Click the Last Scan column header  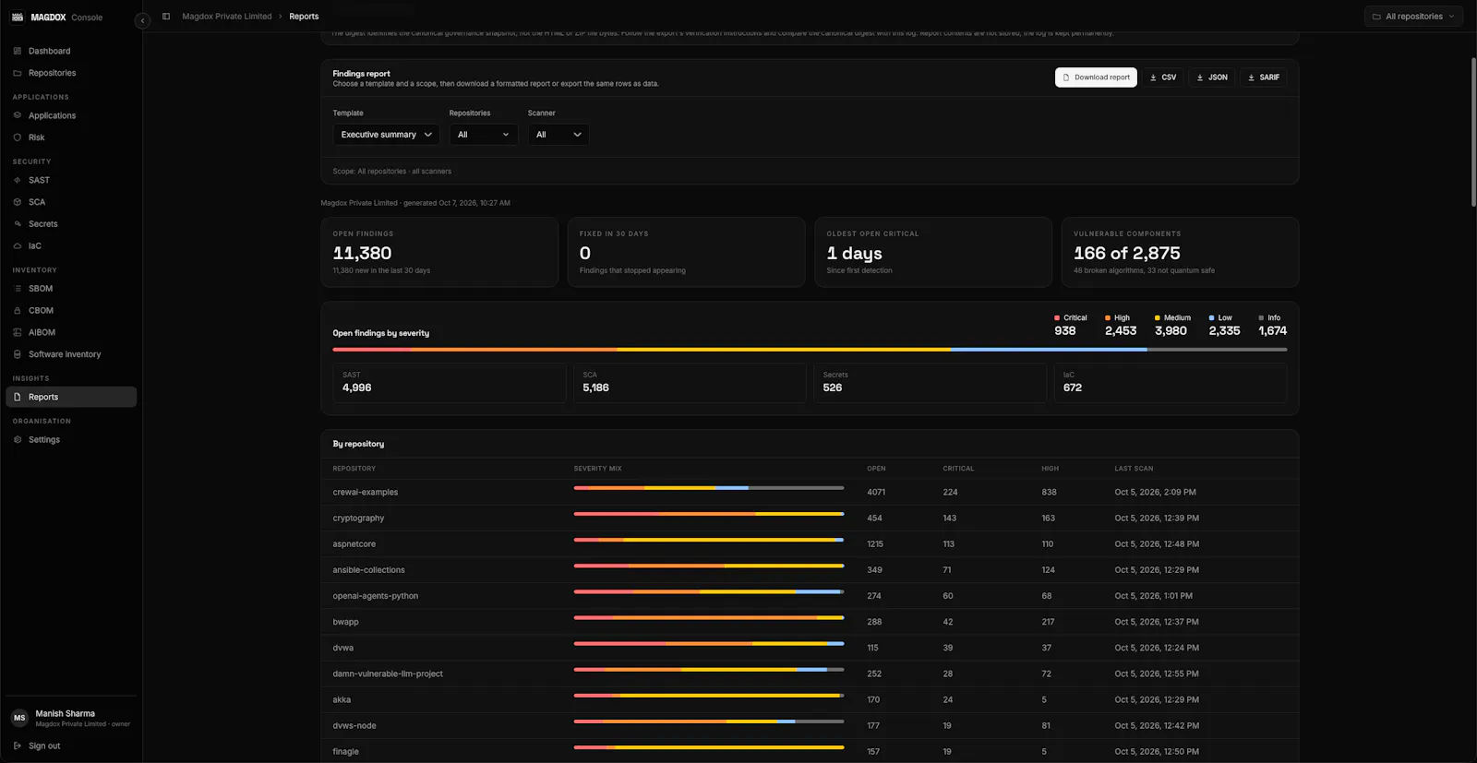(1134, 469)
